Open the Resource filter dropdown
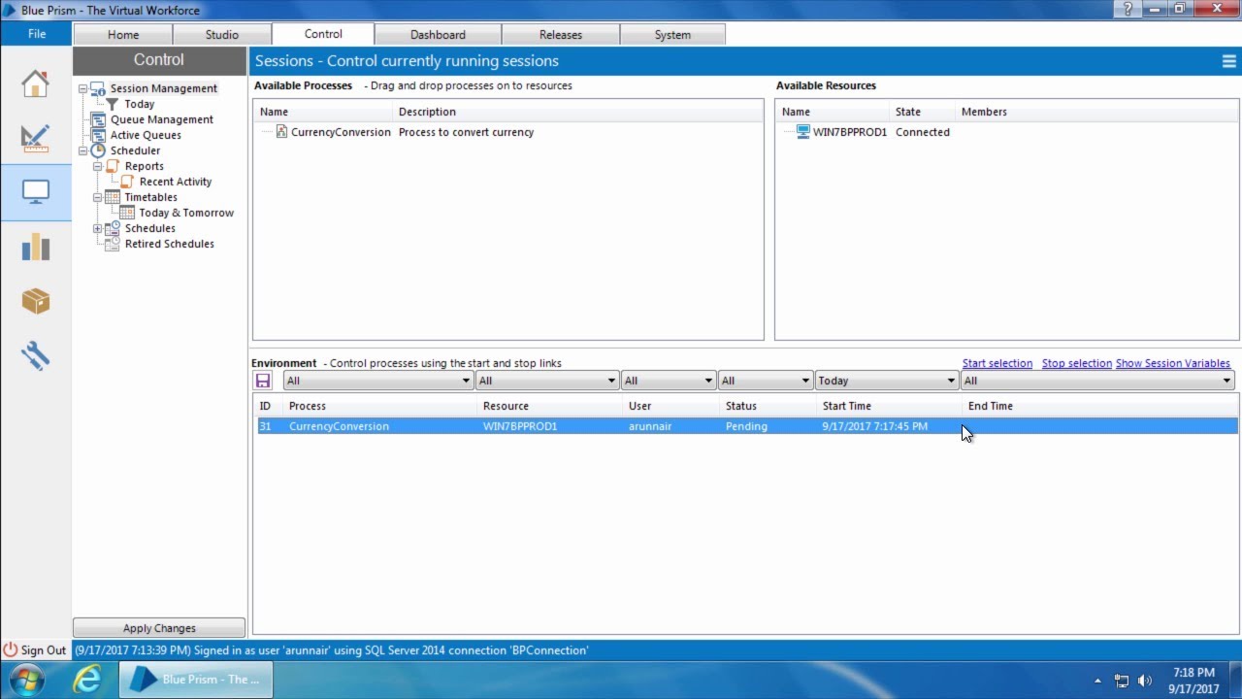 pos(547,381)
